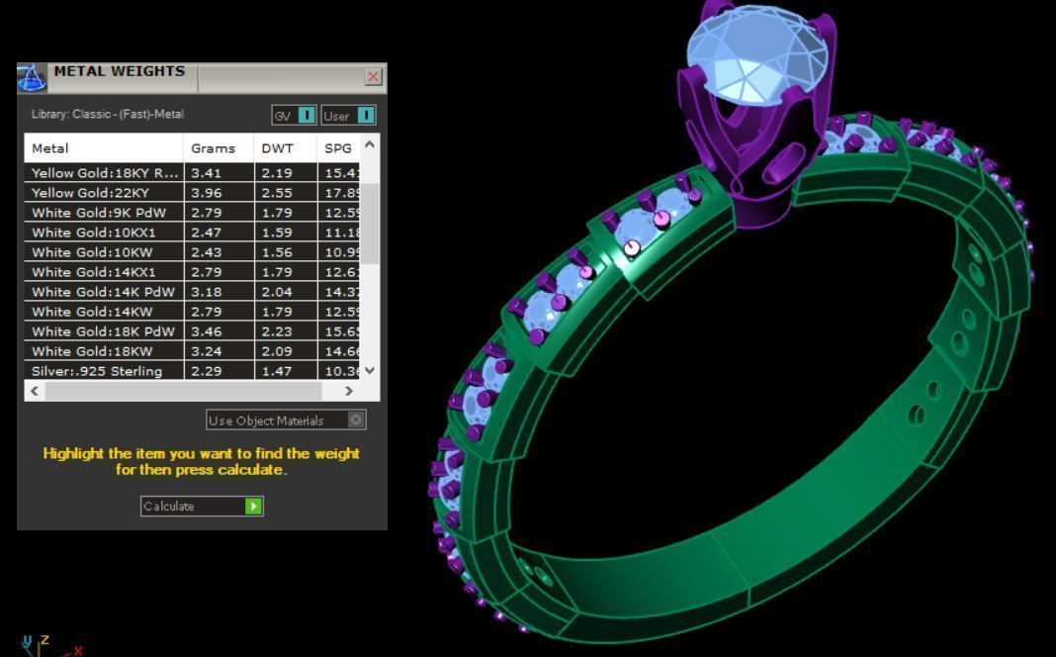The width and height of the screenshot is (1056, 657).
Task: Click the 3.46 grams value
Action: (x=206, y=331)
